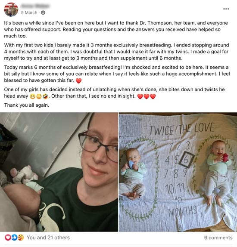Open the "6 comments" link
237x247 pixels.
click(218, 238)
